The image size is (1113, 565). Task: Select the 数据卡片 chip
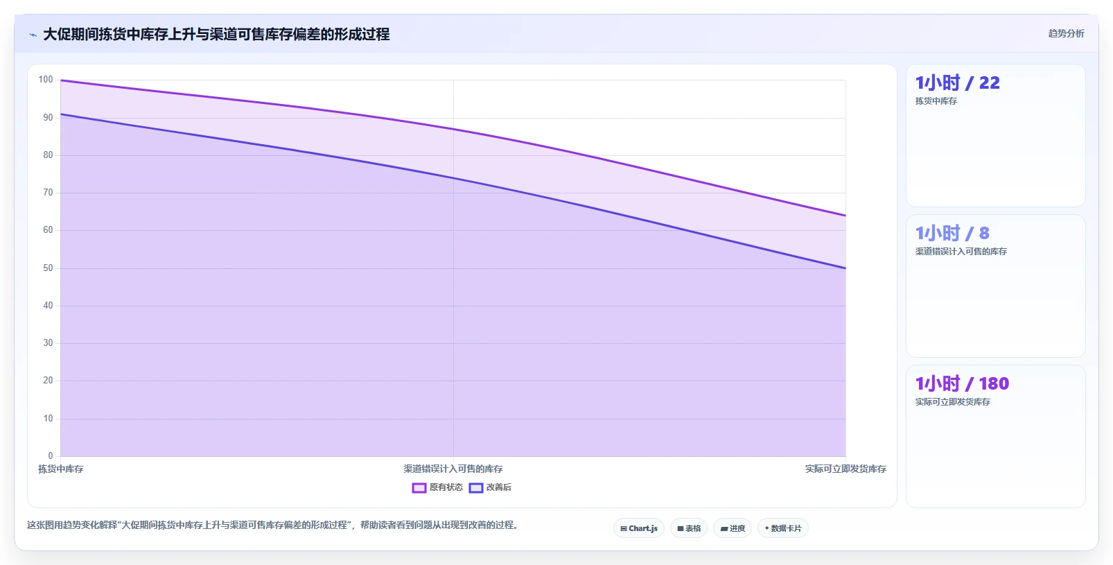click(x=783, y=528)
